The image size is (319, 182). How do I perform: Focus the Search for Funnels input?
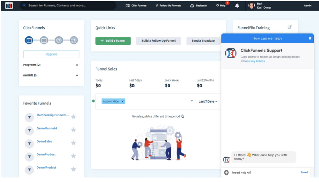[x=68, y=6]
